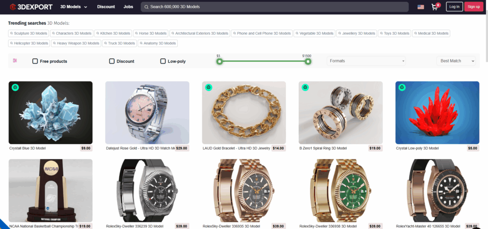Click the 3DExport logo icon
This screenshot has width=488, height=229.
(x=13, y=7)
